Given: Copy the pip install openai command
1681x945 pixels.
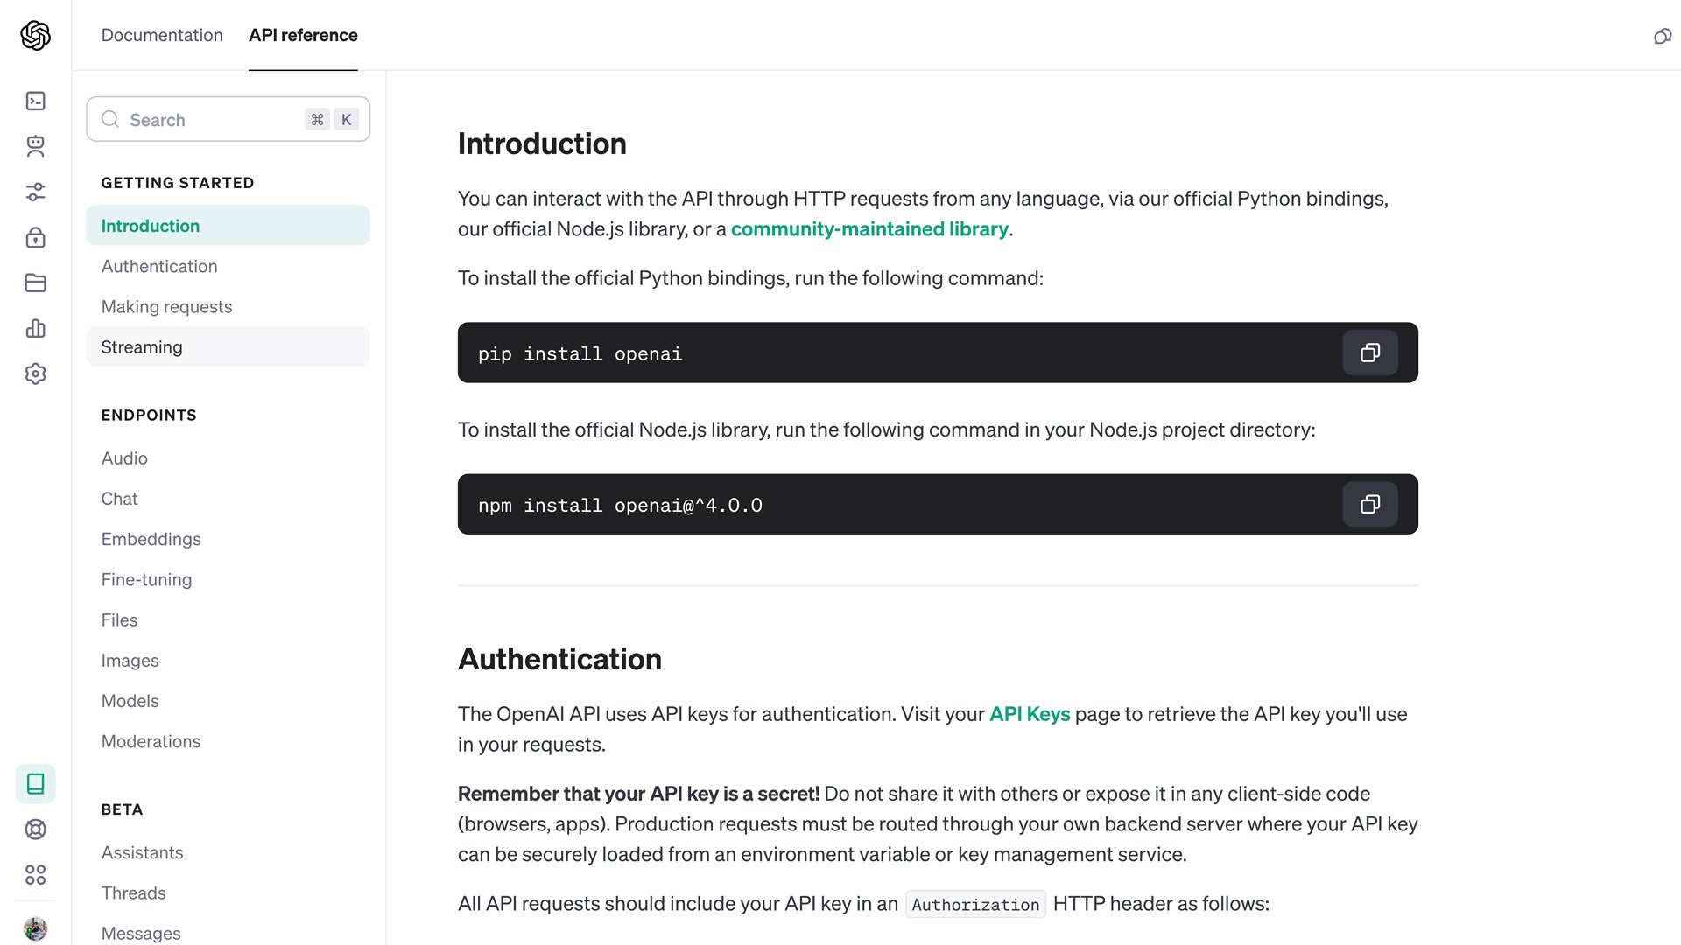Looking at the screenshot, I should pos(1370,353).
